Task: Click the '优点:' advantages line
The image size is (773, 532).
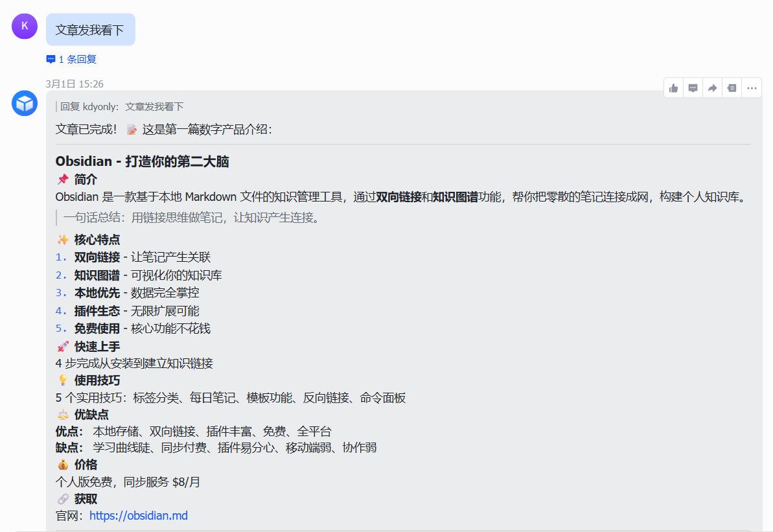Action: pos(193,432)
